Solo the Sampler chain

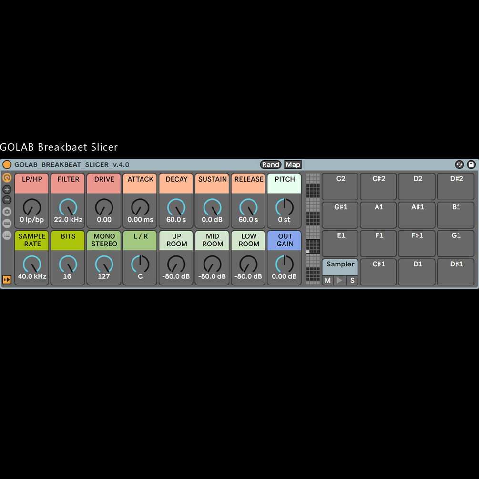352,280
